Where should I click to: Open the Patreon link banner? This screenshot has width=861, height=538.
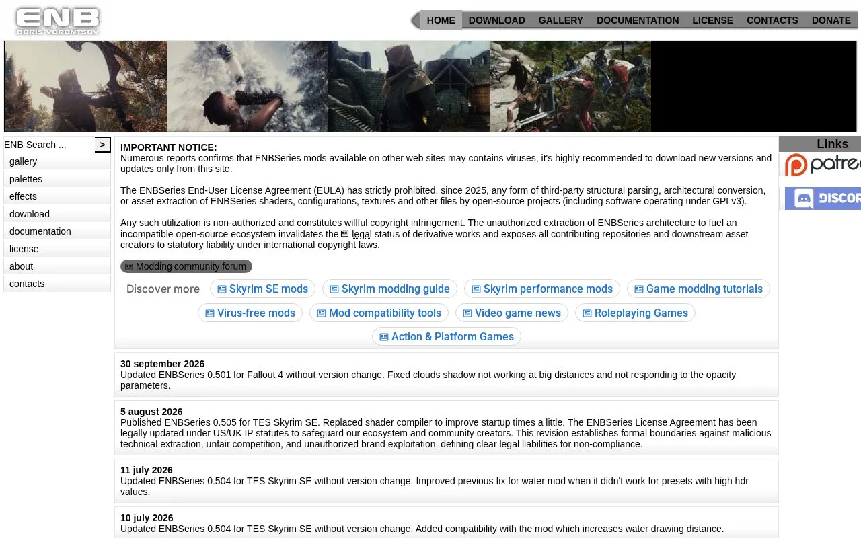(822, 165)
